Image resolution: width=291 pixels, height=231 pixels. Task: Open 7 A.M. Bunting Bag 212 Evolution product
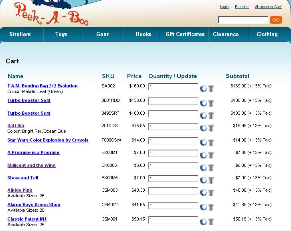42,86
